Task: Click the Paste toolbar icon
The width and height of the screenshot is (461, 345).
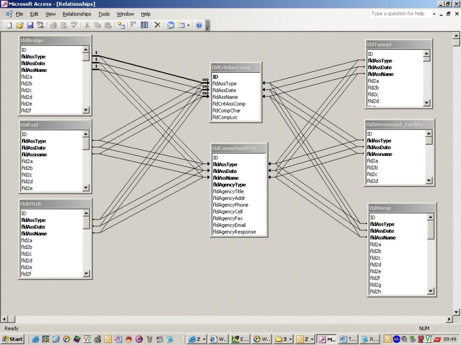Action: click(108, 25)
